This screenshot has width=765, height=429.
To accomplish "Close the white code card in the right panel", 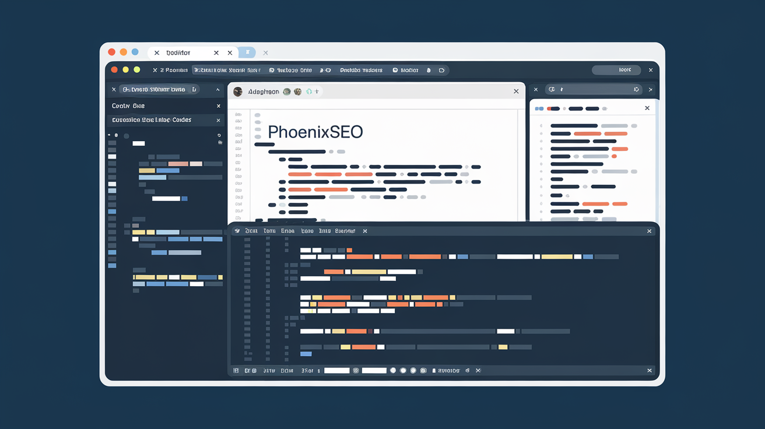I will tap(647, 108).
